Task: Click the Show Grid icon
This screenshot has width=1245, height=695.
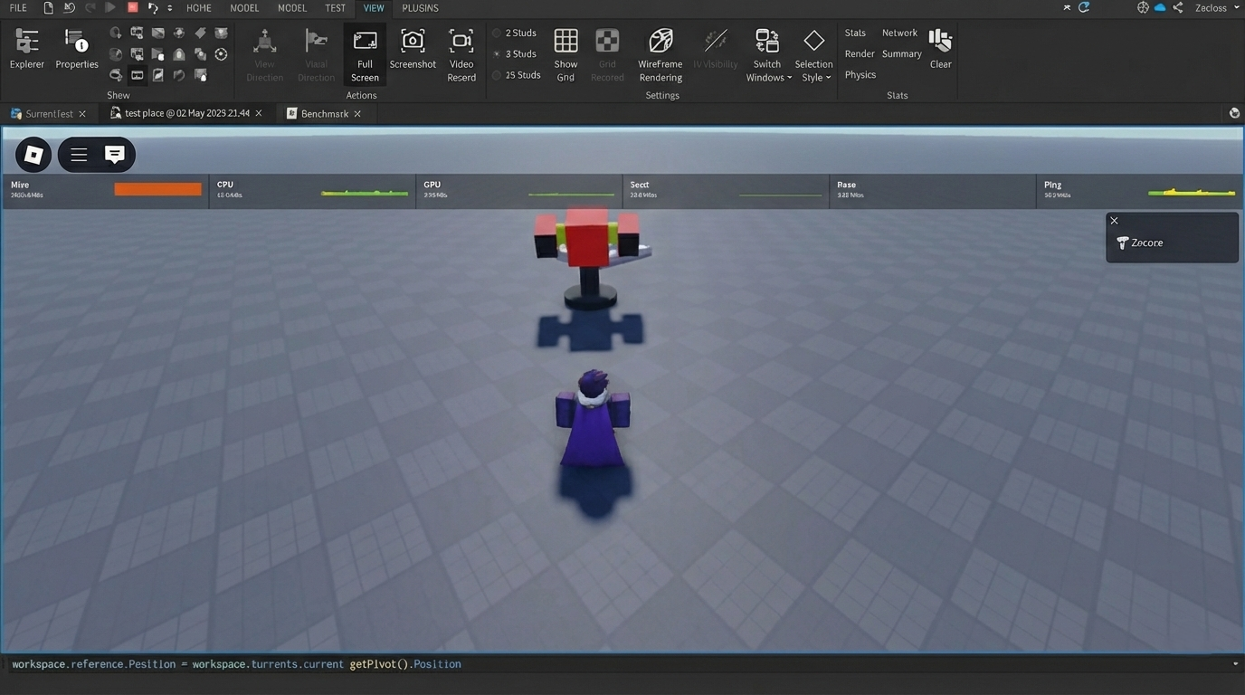Action: 565,54
